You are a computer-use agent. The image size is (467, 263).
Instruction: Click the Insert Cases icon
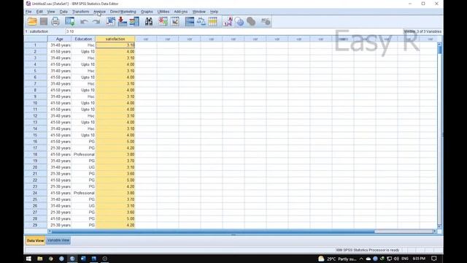tap(163, 21)
